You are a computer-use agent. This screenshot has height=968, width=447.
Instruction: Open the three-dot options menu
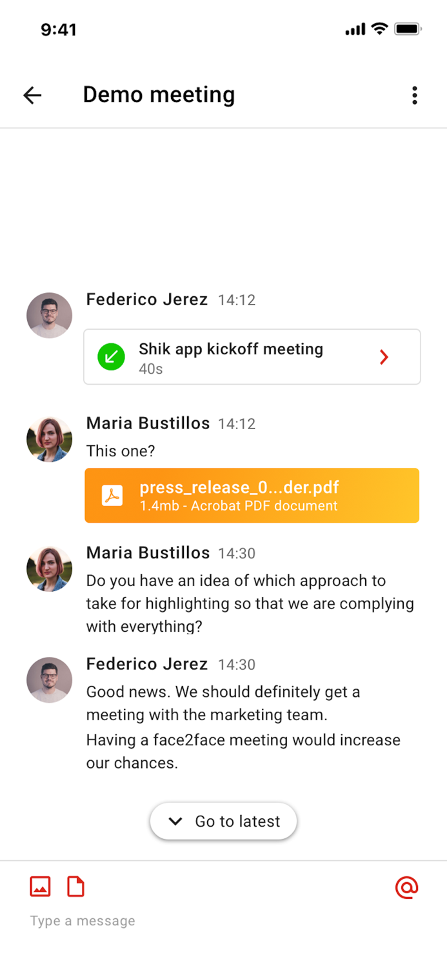pyautogui.click(x=414, y=95)
